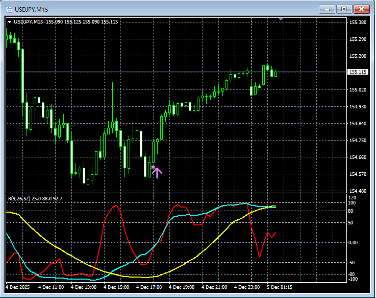Minimize the USDJPY,M15 chart window
Image resolution: width=376 pixels, height=298 pixels.
click(x=327, y=9)
